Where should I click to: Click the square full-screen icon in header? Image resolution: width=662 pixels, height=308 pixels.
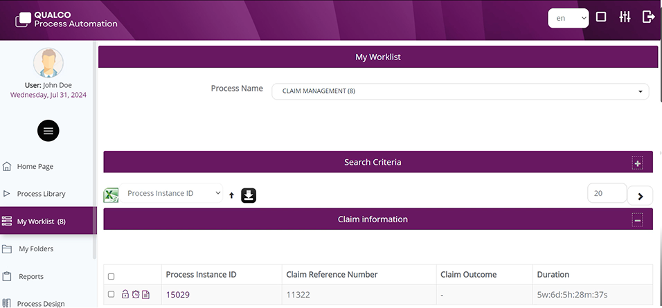(x=601, y=17)
